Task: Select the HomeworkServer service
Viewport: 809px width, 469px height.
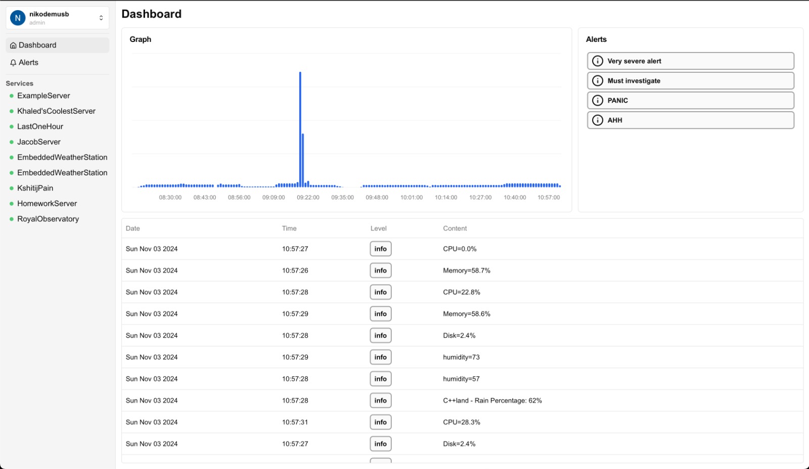Action: 47,204
